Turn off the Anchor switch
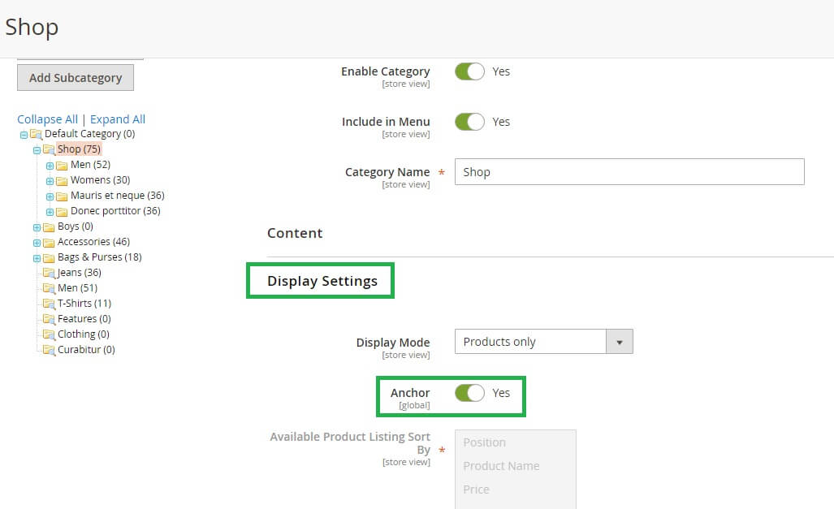 pos(469,393)
